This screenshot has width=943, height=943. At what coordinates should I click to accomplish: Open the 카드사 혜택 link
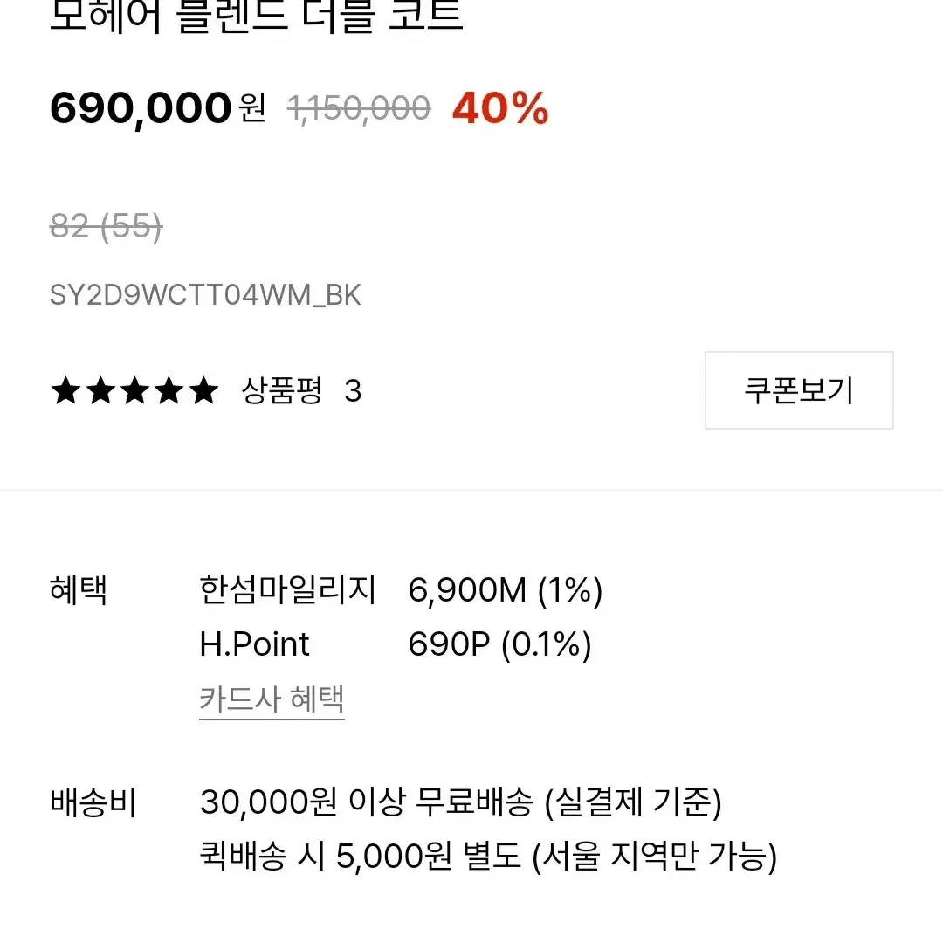tap(272, 699)
